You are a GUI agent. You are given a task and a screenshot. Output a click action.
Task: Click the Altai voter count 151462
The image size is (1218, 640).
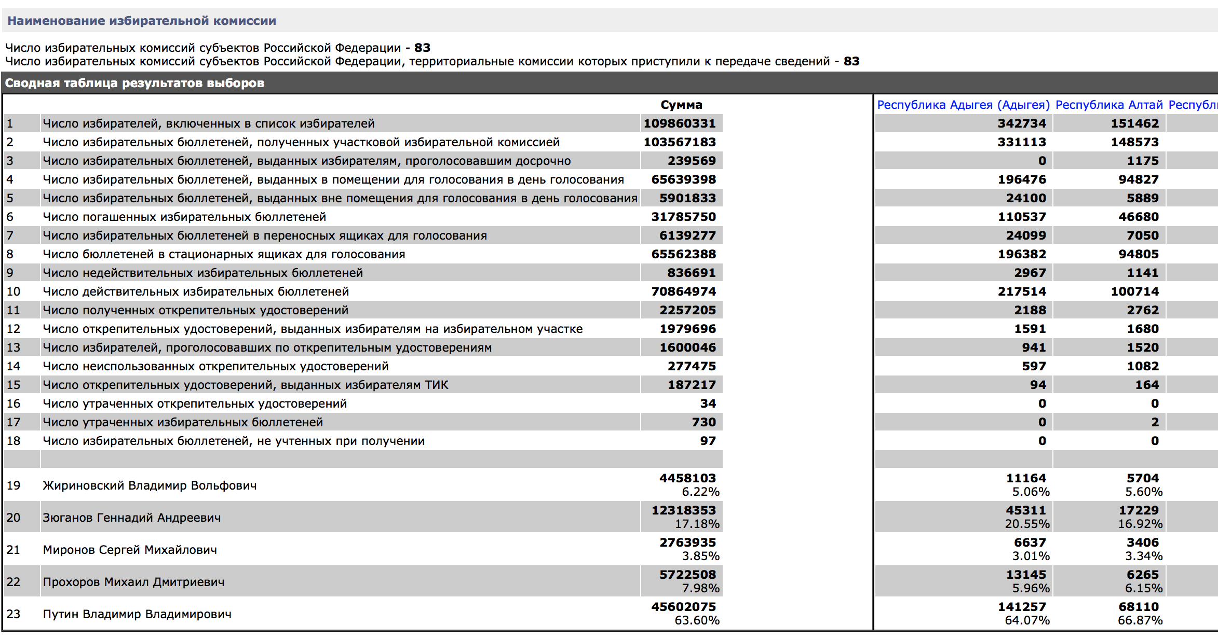[x=1134, y=123]
